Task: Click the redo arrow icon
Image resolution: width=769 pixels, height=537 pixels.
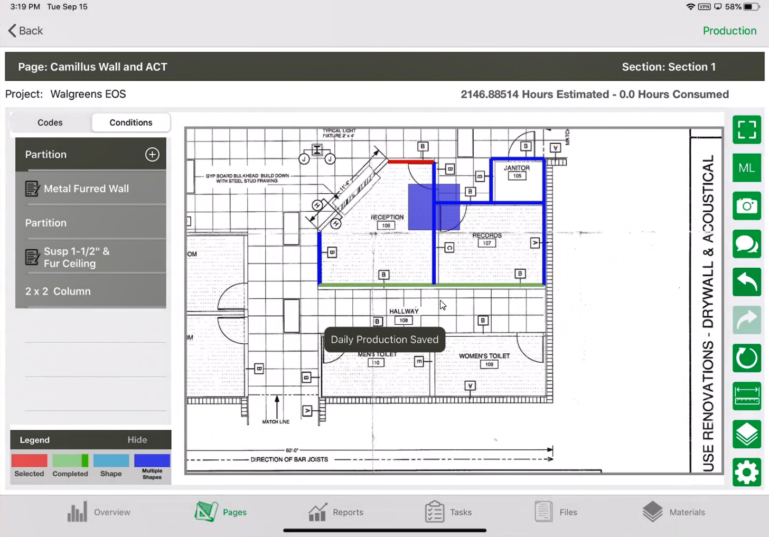Action: [x=746, y=320]
